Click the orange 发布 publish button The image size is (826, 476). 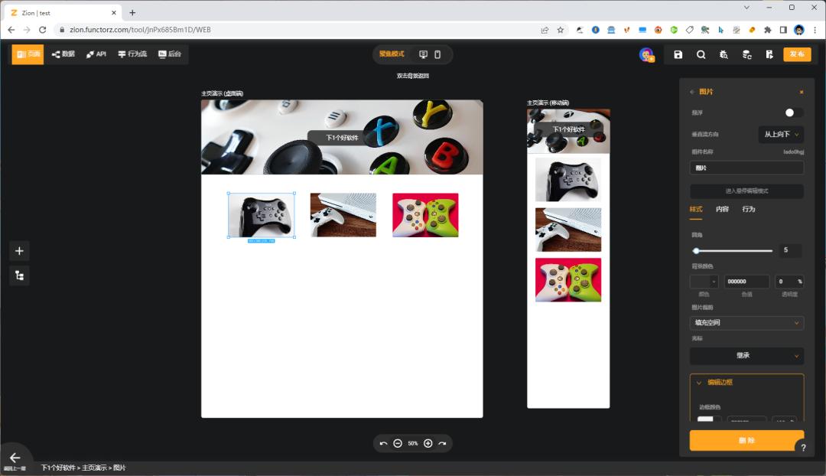(797, 54)
